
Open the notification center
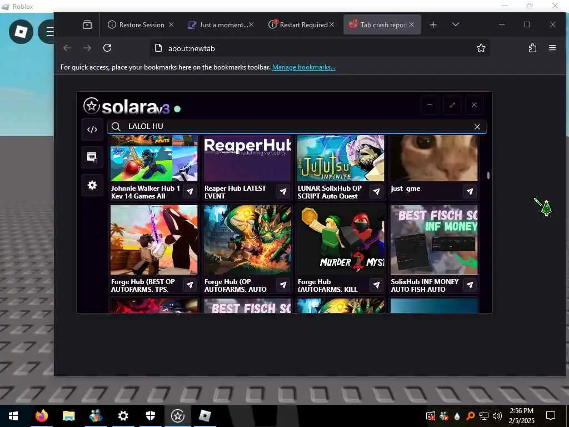(x=551, y=416)
